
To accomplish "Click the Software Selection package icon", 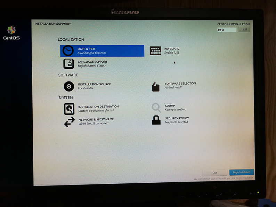I will coord(156,87).
